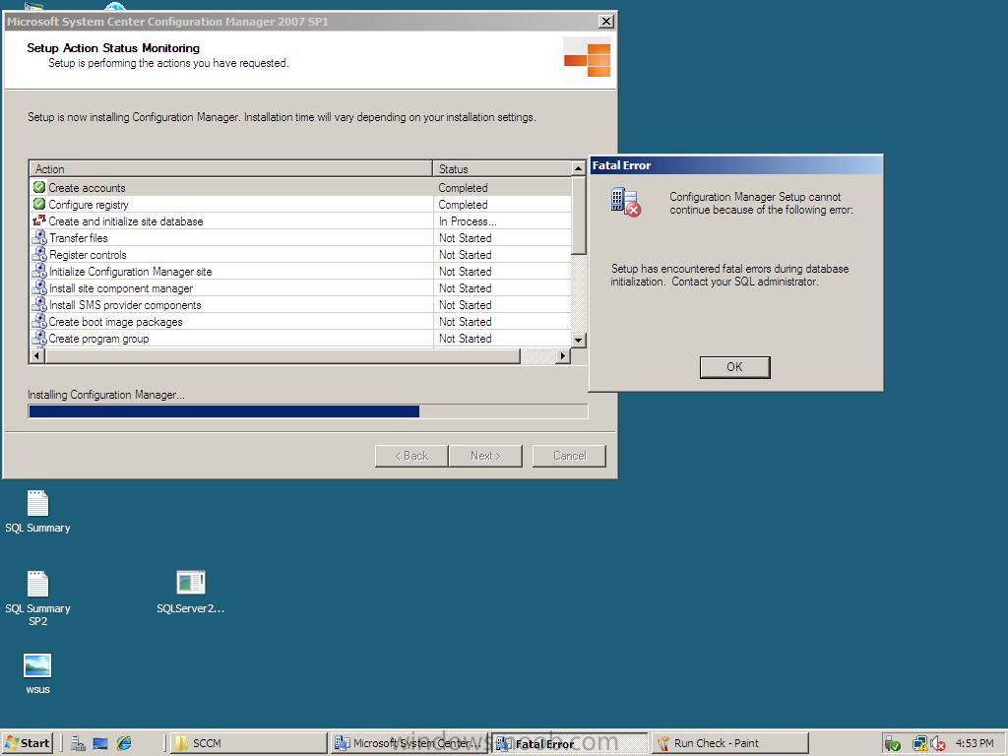The width and height of the screenshot is (1008, 756).
Task: Switch to the SCCM folder taskbar button
Action: click(x=248, y=743)
